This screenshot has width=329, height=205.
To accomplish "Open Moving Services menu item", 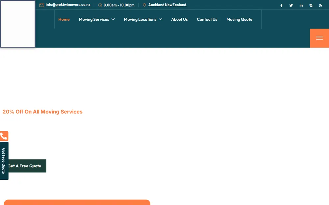I will point(94,19).
